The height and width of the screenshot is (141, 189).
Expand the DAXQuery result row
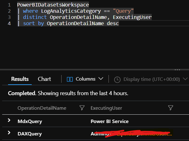9,133
